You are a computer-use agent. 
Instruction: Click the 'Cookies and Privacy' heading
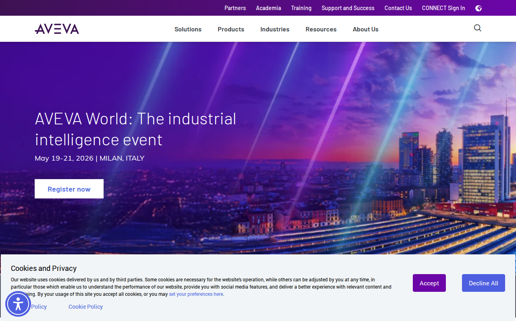(x=44, y=268)
